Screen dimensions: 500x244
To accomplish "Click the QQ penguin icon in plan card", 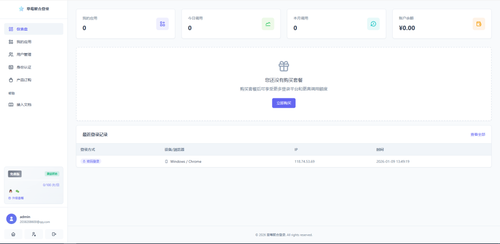I will [11, 191].
